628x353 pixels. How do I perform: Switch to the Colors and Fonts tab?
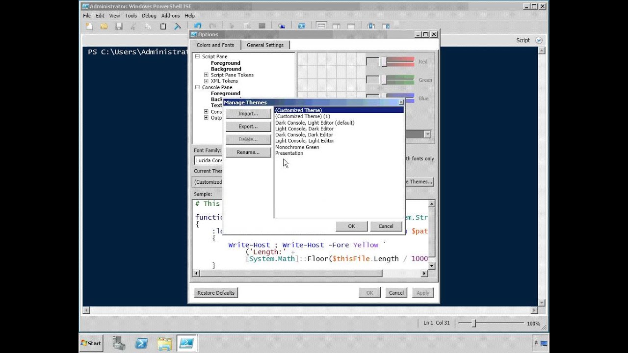tap(215, 45)
